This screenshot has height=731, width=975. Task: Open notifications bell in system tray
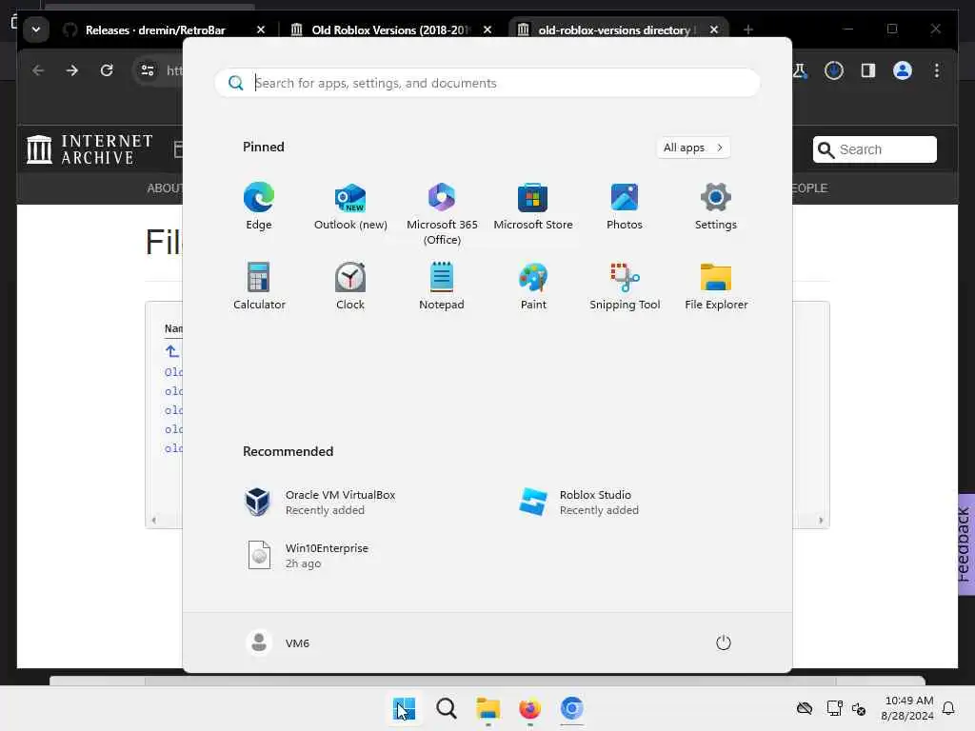(948, 708)
